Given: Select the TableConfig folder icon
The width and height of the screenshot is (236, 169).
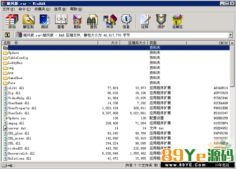Looking at the screenshot, I should point(5,58).
